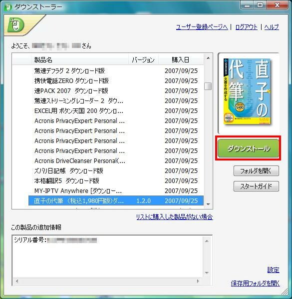Click the product list scrollbar thumb
Image resolution: width=292 pixels, height=299 pixels.
(x=208, y=86)
